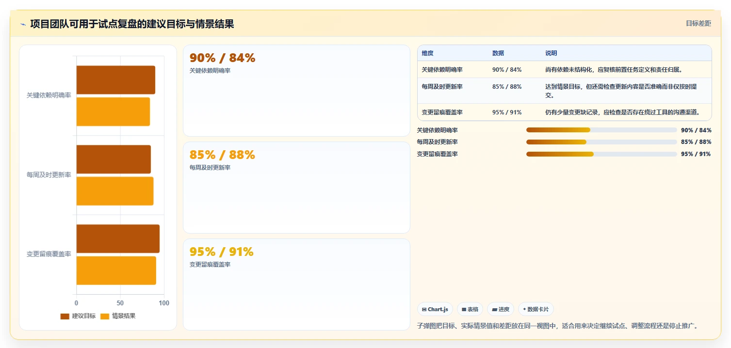Screen dimensions: 731x348
Task: Click the 说明 table column header
Action: [x=551, y=53]
